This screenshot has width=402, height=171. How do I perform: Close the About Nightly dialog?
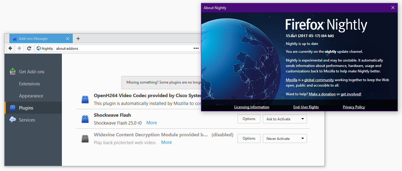[393, 8]
